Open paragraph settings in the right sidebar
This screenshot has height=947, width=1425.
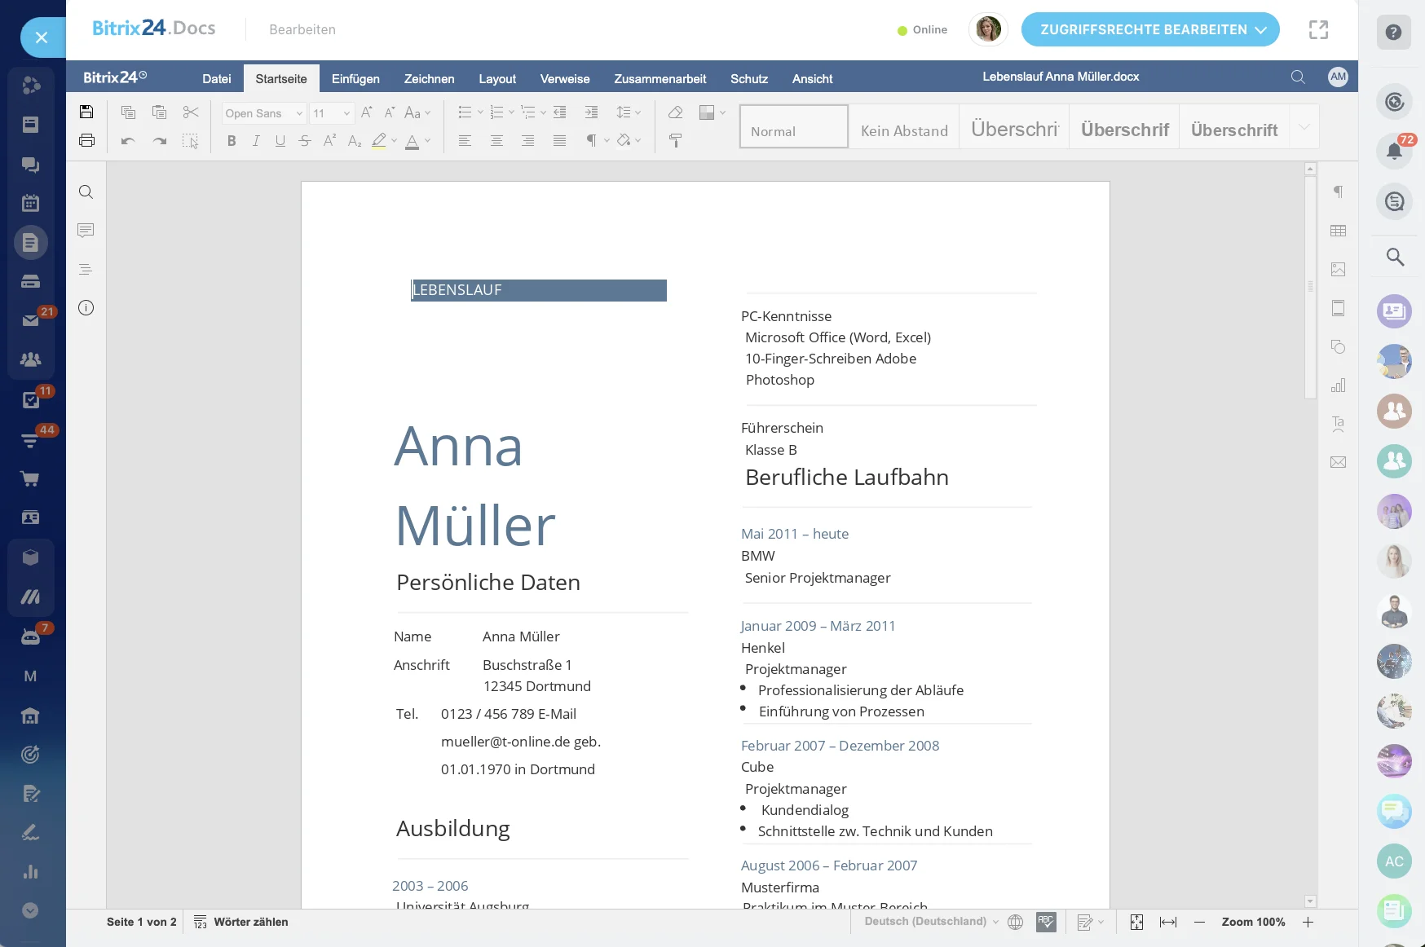coord(1338,192)
